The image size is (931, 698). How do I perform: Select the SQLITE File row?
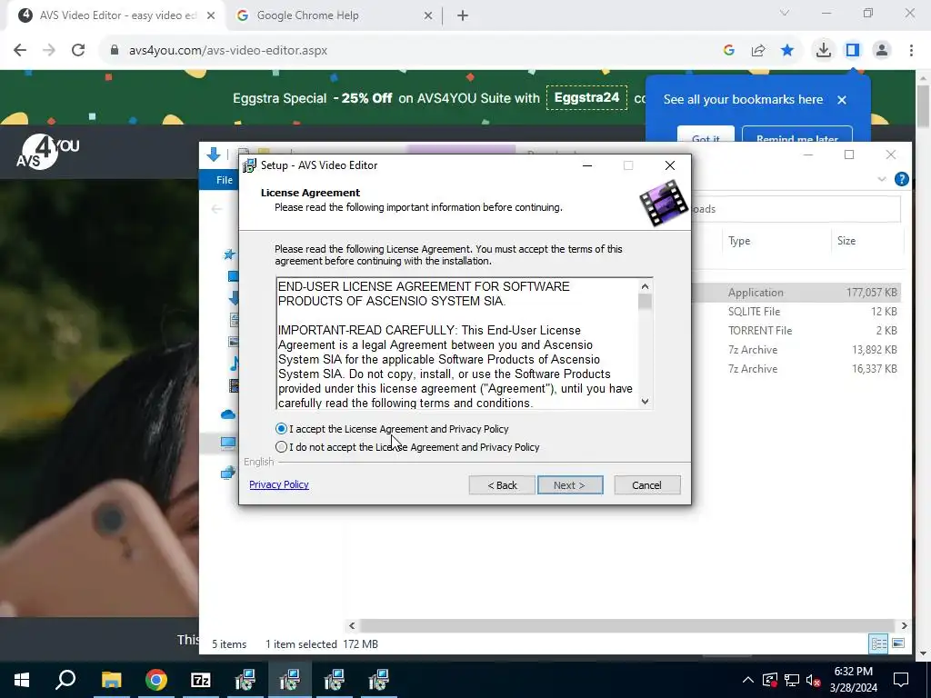[x=796, y=311]
